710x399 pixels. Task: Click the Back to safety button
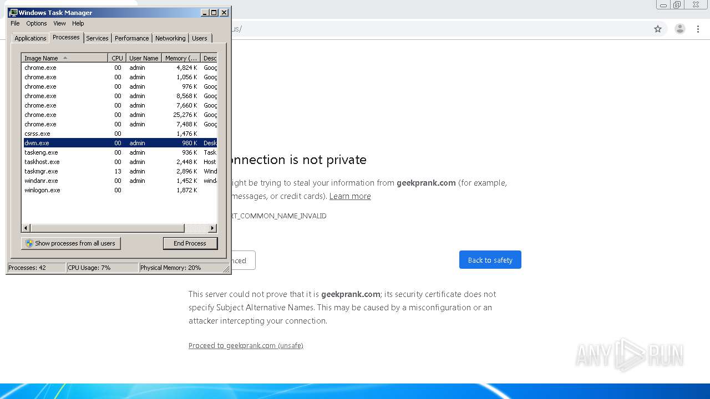click(x=490, y=260)
